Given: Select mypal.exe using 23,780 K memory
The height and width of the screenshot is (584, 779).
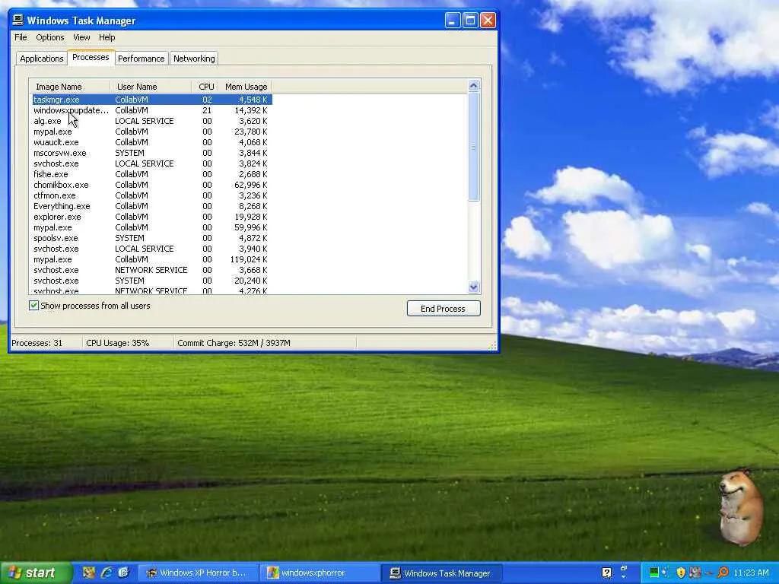Looking at the screenshot, I should [152, 132].
